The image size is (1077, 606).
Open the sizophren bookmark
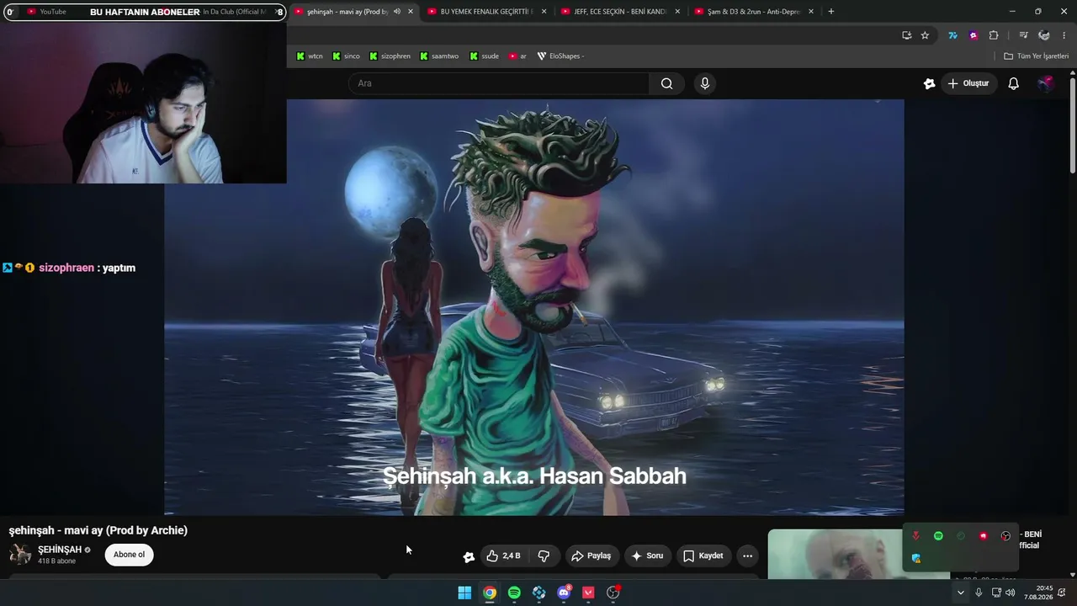[390, 56]
